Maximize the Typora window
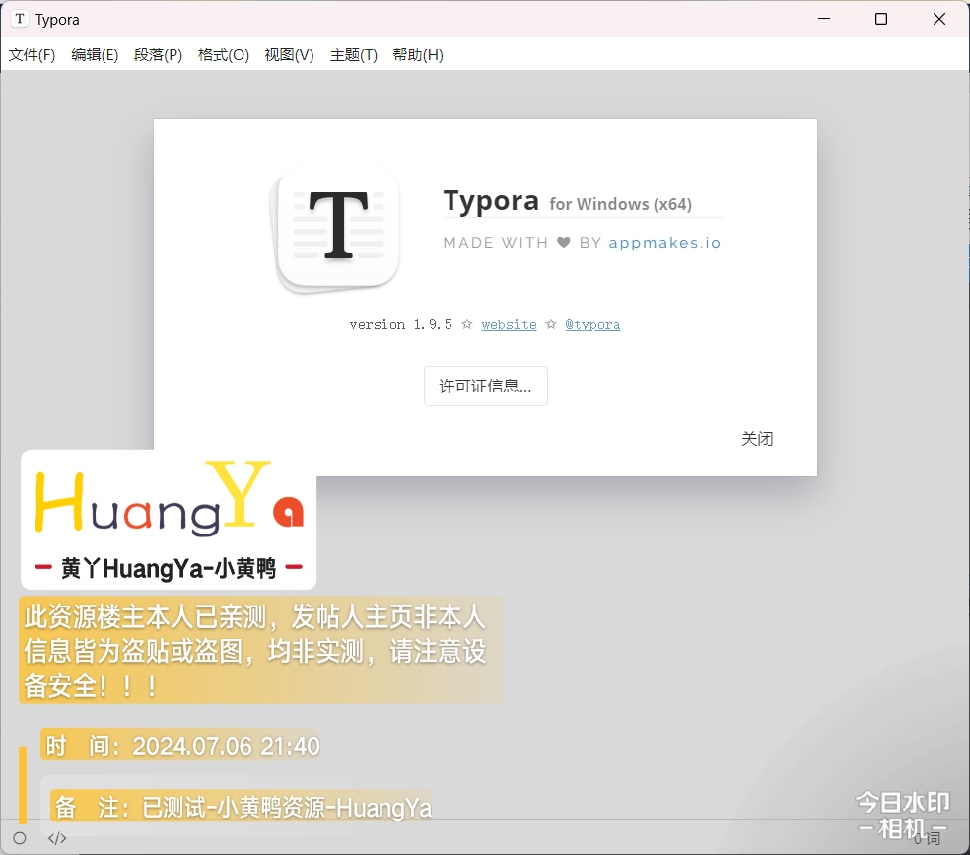970x855 pixels. pos(881,19)
